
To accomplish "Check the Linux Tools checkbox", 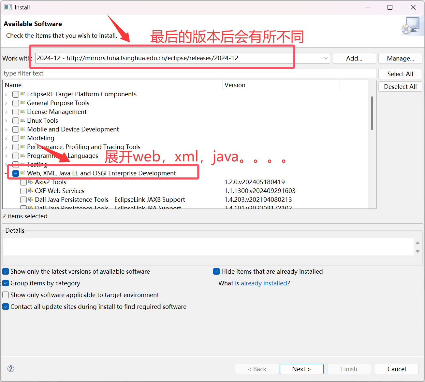I will (x=16, y=121).
